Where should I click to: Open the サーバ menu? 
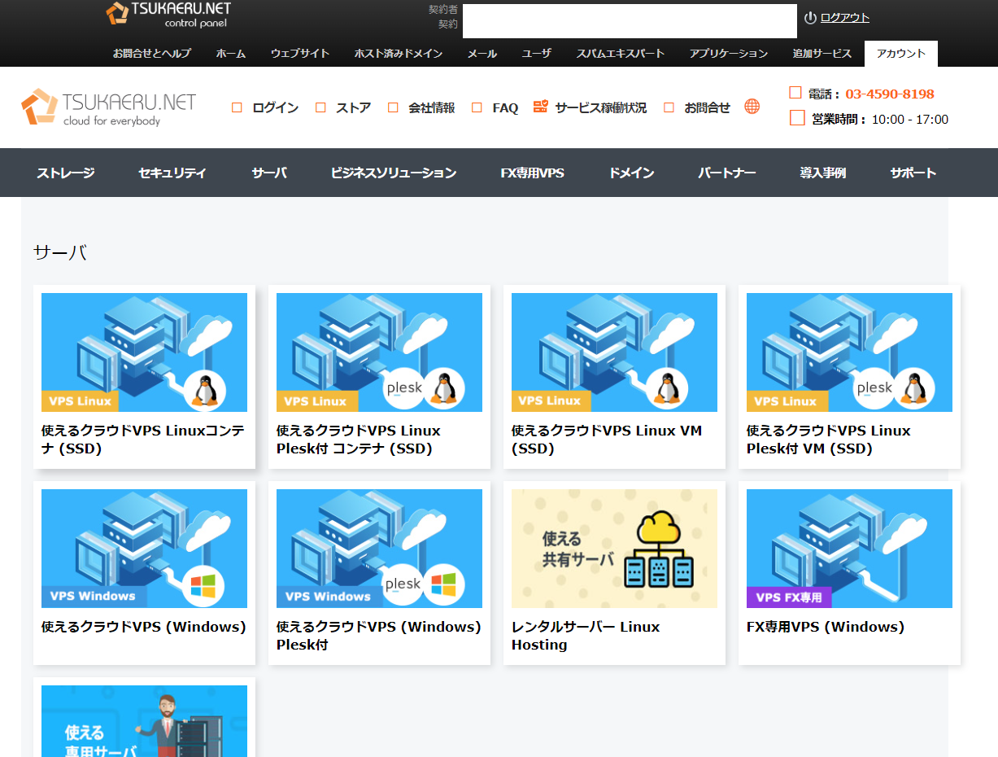tap(269, 173)
